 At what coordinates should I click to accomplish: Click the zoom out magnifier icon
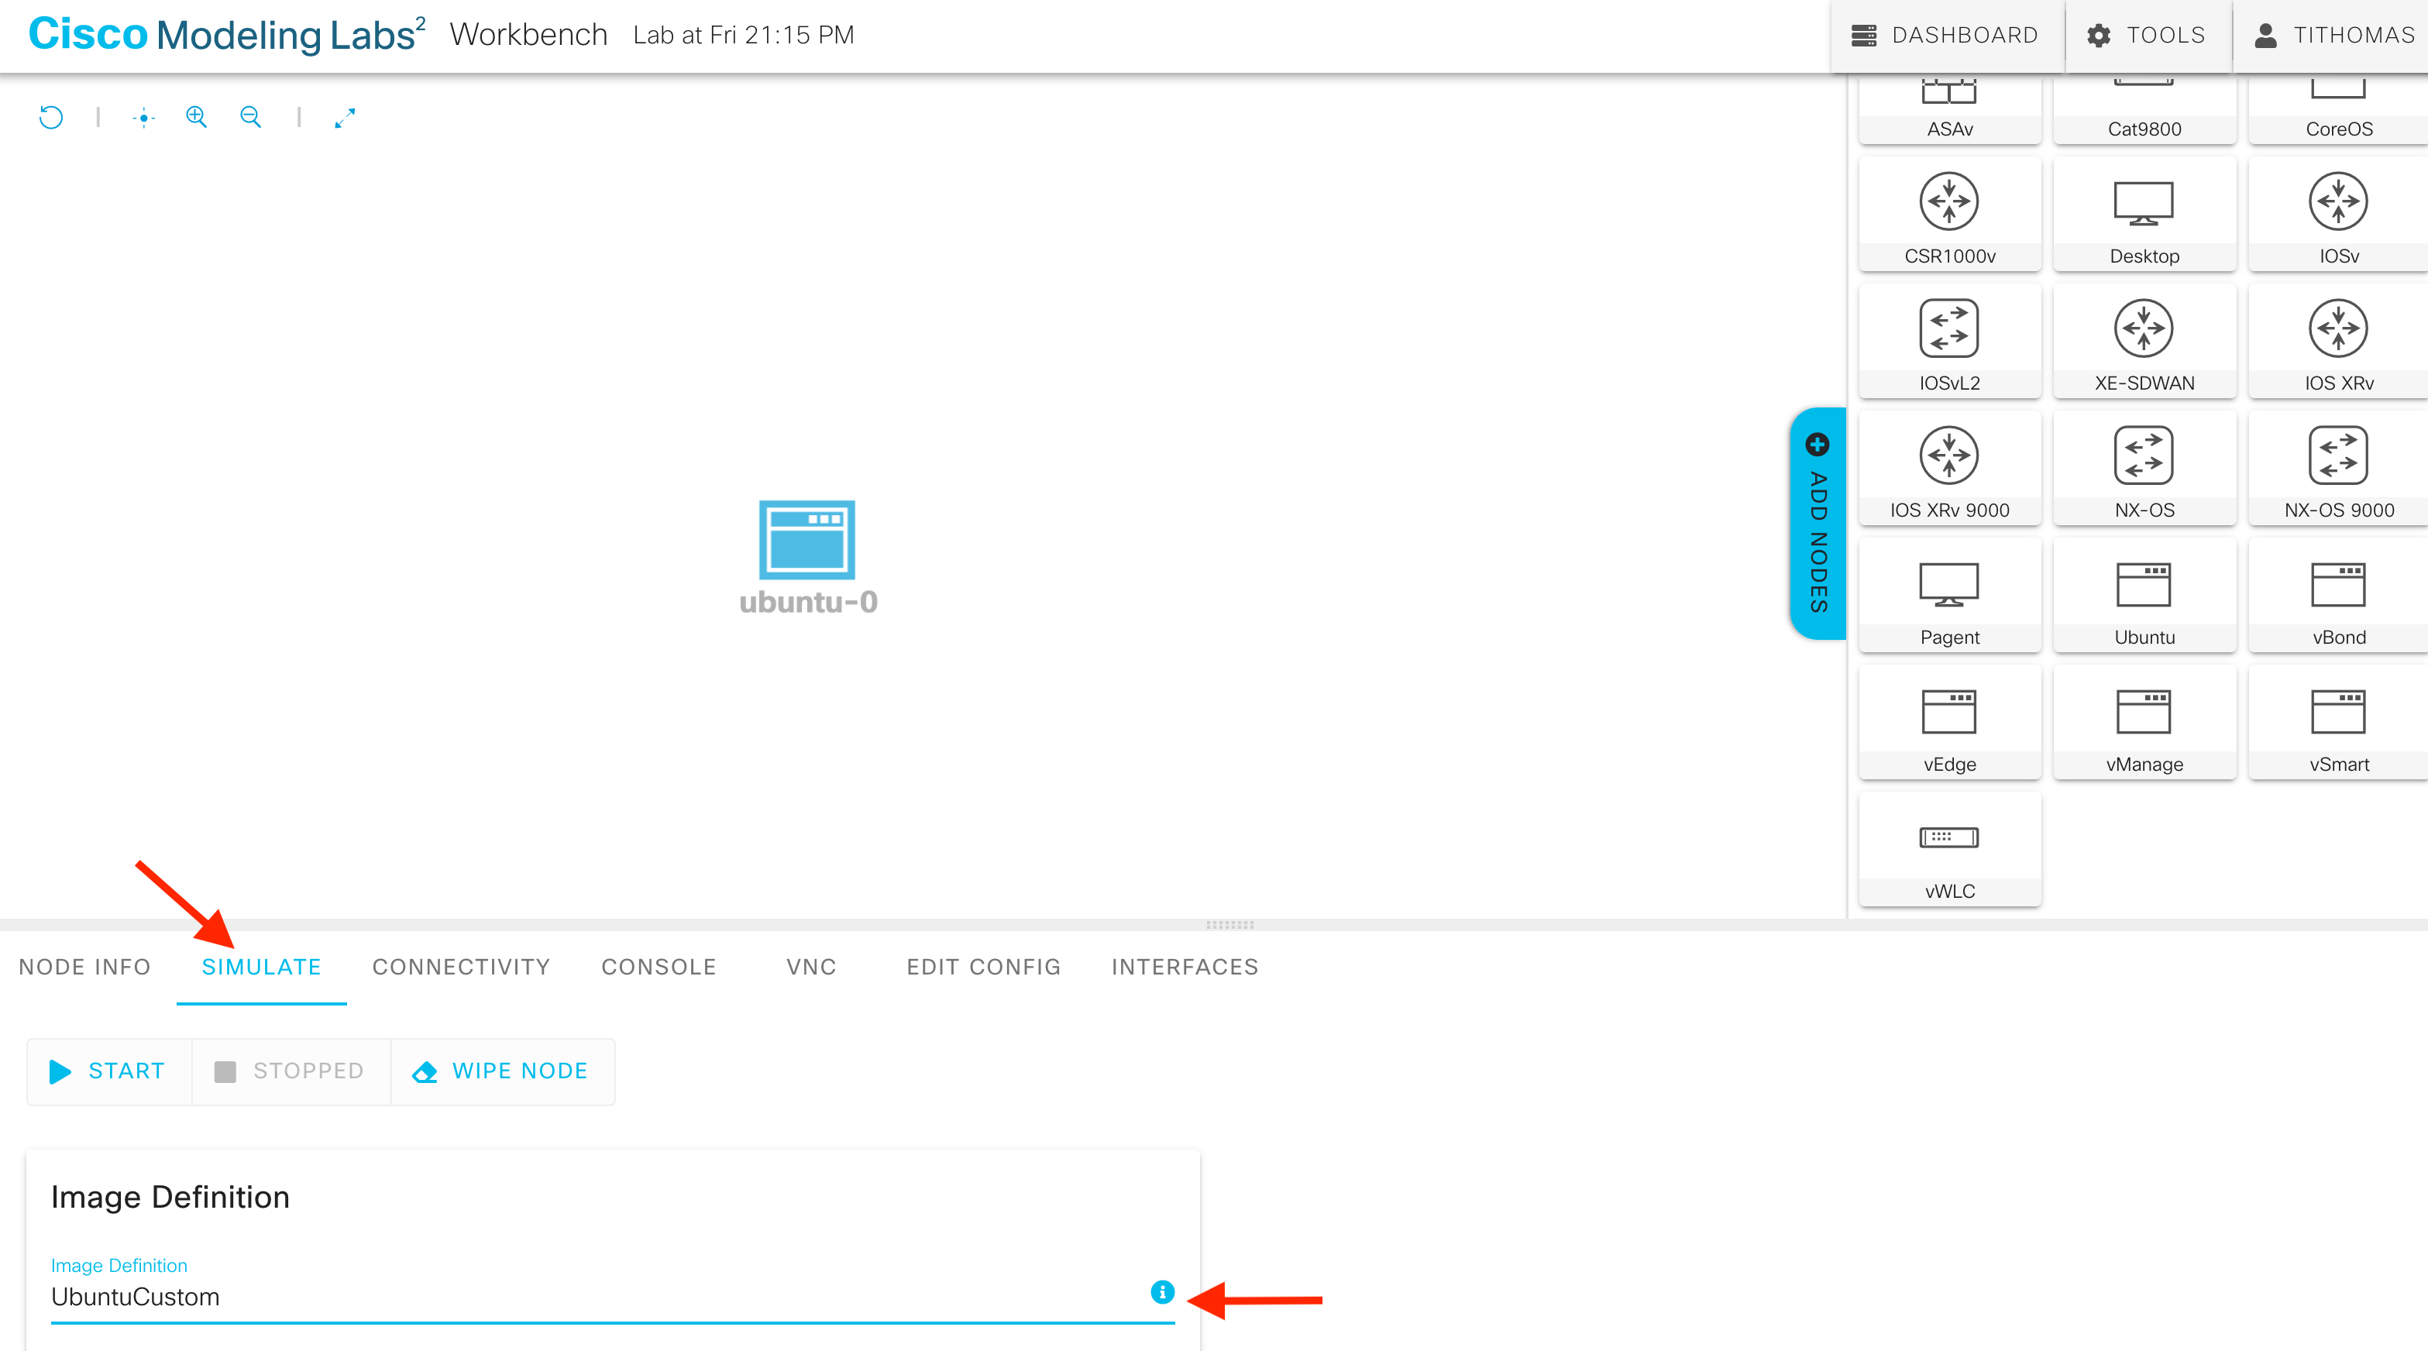[251, 117]
